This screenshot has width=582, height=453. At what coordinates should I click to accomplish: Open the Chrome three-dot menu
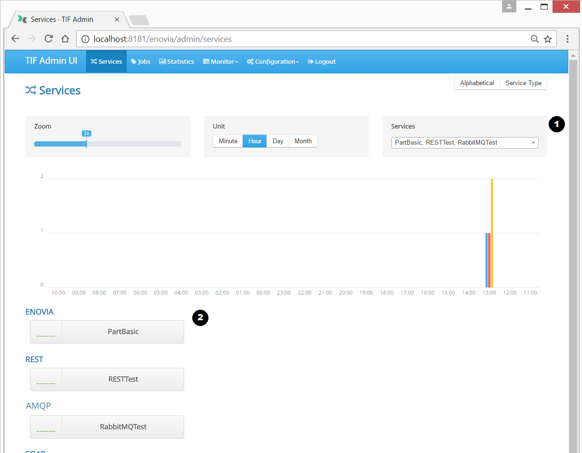point(567,39)
